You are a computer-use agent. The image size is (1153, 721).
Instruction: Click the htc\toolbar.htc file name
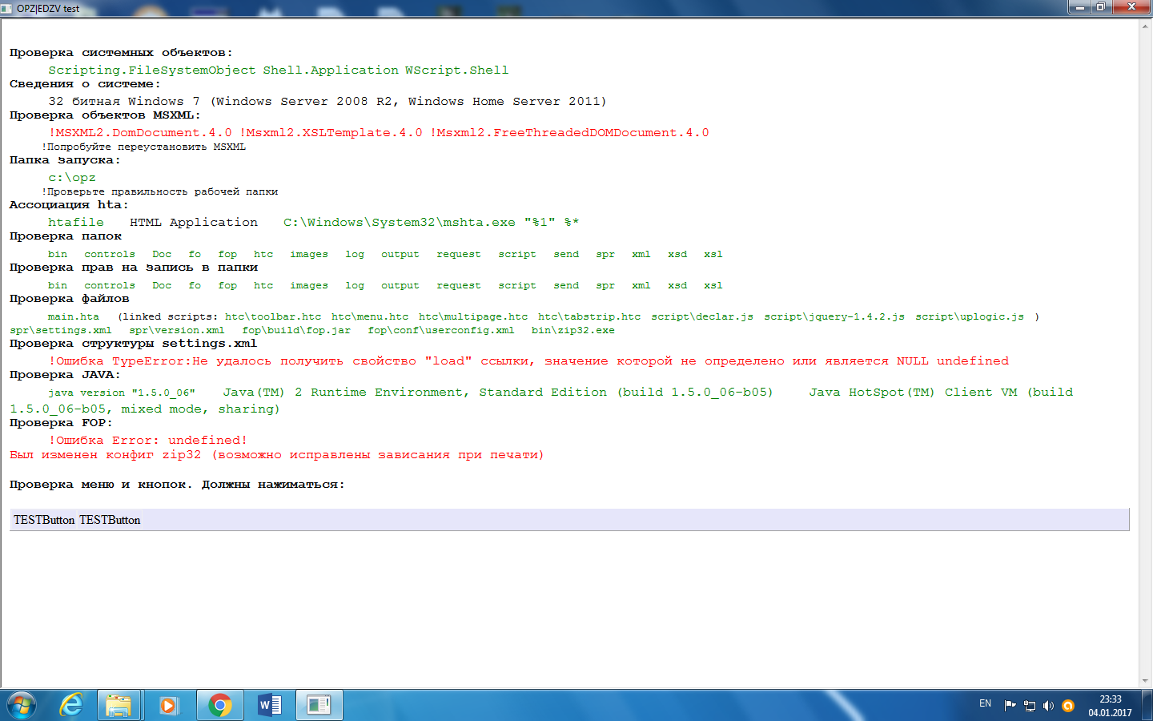pyautogui.click(x=273, y=317)
